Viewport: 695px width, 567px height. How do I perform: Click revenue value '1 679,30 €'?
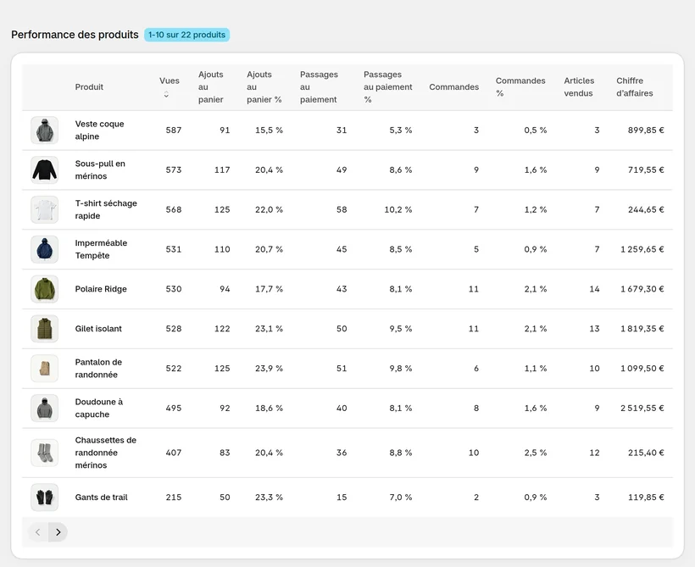(642, 289)
